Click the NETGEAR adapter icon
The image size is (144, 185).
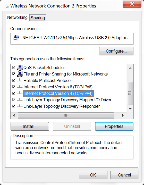point(16,38)
